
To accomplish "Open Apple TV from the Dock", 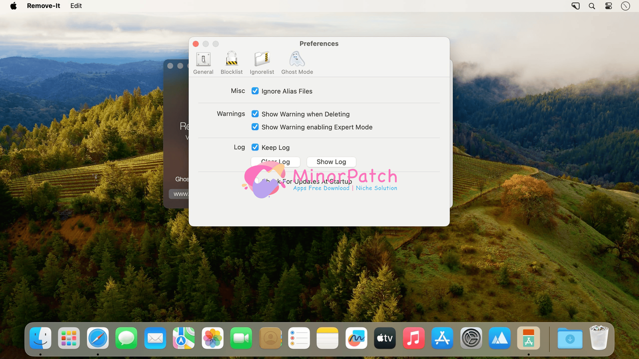I will click(x=385, y=338).
